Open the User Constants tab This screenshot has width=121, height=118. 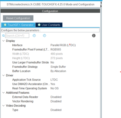click(x=49, y=25)
